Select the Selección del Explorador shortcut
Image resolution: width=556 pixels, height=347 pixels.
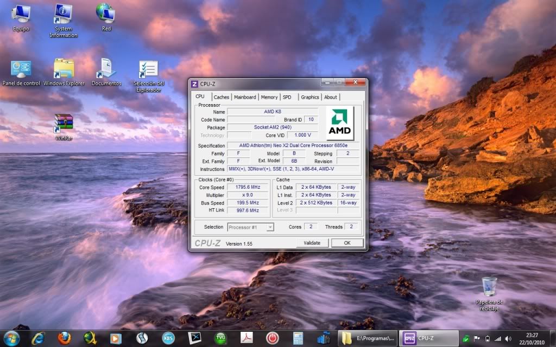pyautogui.click(x=149, y=76)
